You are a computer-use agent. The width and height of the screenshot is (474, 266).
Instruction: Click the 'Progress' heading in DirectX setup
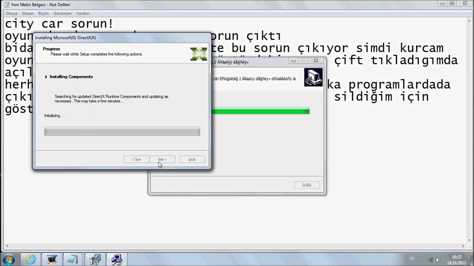coord(51,49)
